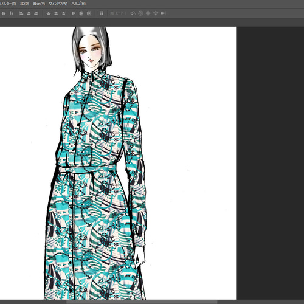Distribute layers by horizontal centers
This screenshot has width=304, height=304.
pyautogui.click(x=81, y=13)
